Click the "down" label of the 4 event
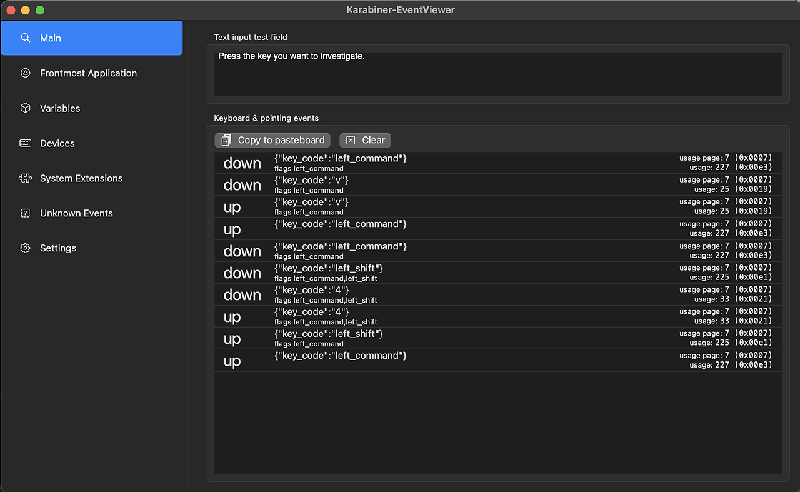Screen dimensions: 800x492 (x=242, y=295)
